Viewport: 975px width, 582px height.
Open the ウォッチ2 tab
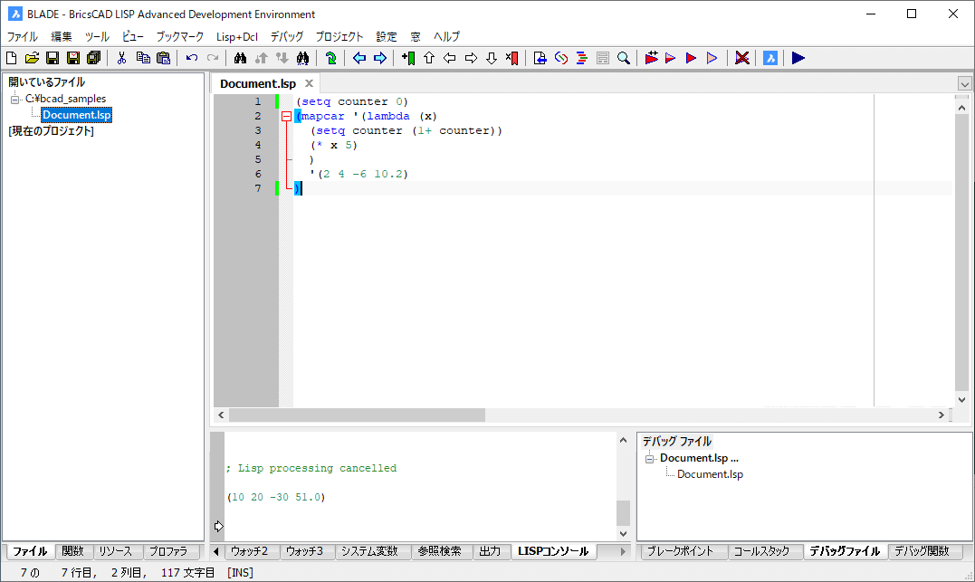[249, 551]
